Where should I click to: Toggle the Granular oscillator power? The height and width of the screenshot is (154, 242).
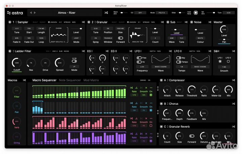coord(89,22)
